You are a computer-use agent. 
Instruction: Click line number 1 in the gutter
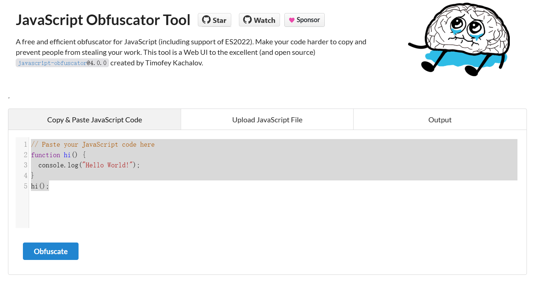tap(25, 144)
